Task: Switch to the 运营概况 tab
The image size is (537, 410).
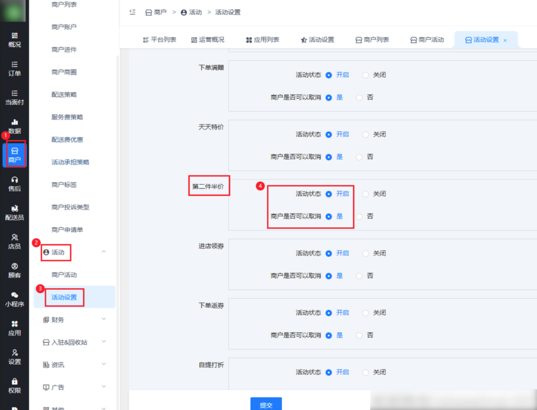Action: (x=208, y=40)
